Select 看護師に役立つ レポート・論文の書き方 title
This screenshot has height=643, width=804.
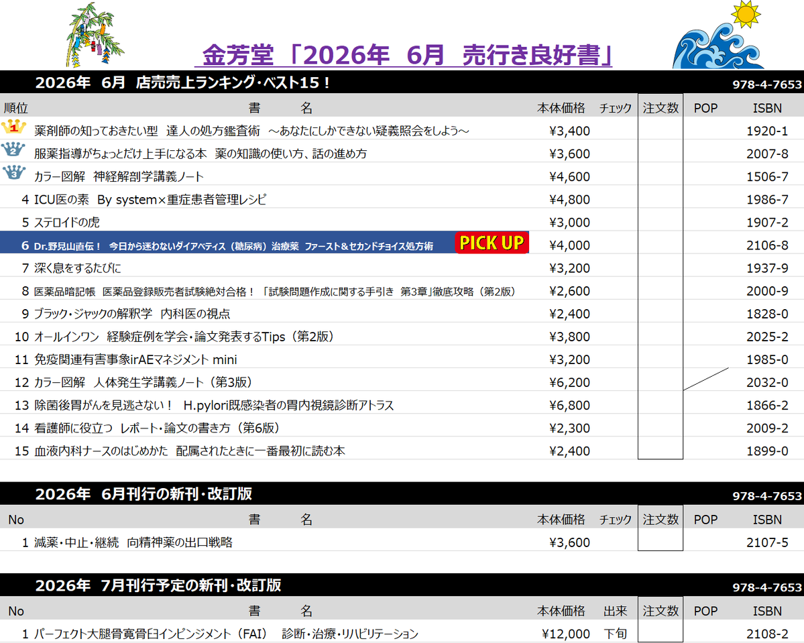[x=157, y=428]
